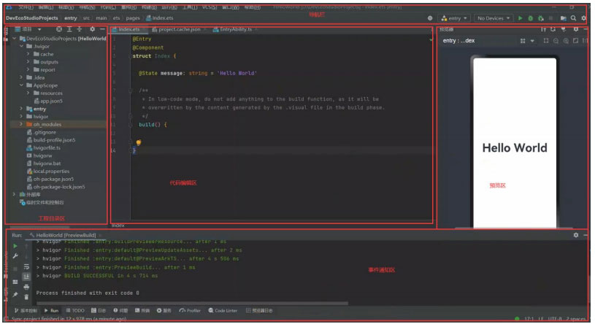Click the Debug bug icon in toolbar
Screen dimensions: 595x324
click(x=530, y=18)
